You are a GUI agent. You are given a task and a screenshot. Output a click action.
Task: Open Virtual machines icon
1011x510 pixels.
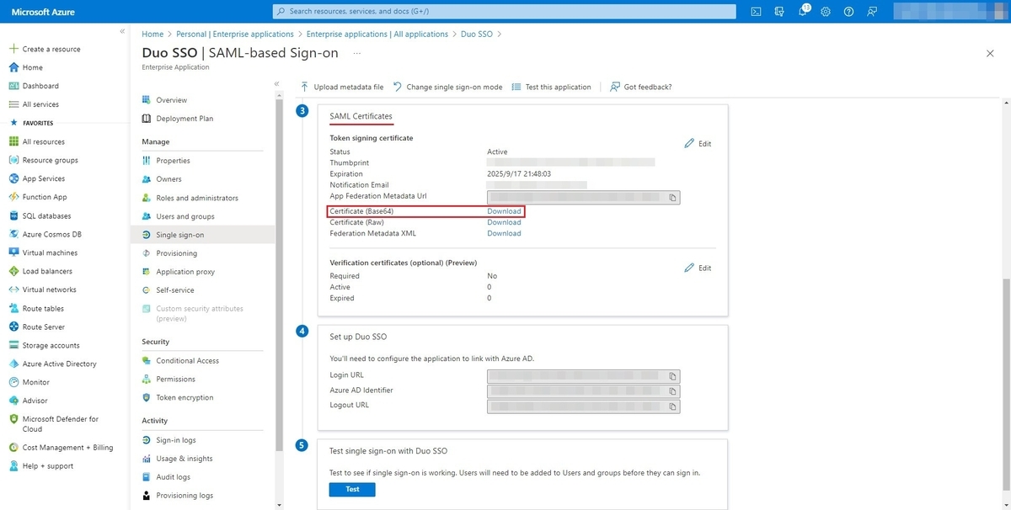pyautogui.click(x=13, y=252)
